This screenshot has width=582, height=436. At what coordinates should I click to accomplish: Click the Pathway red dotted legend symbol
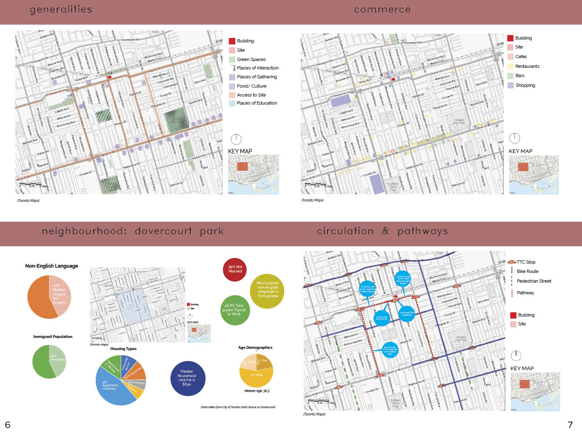512,293
